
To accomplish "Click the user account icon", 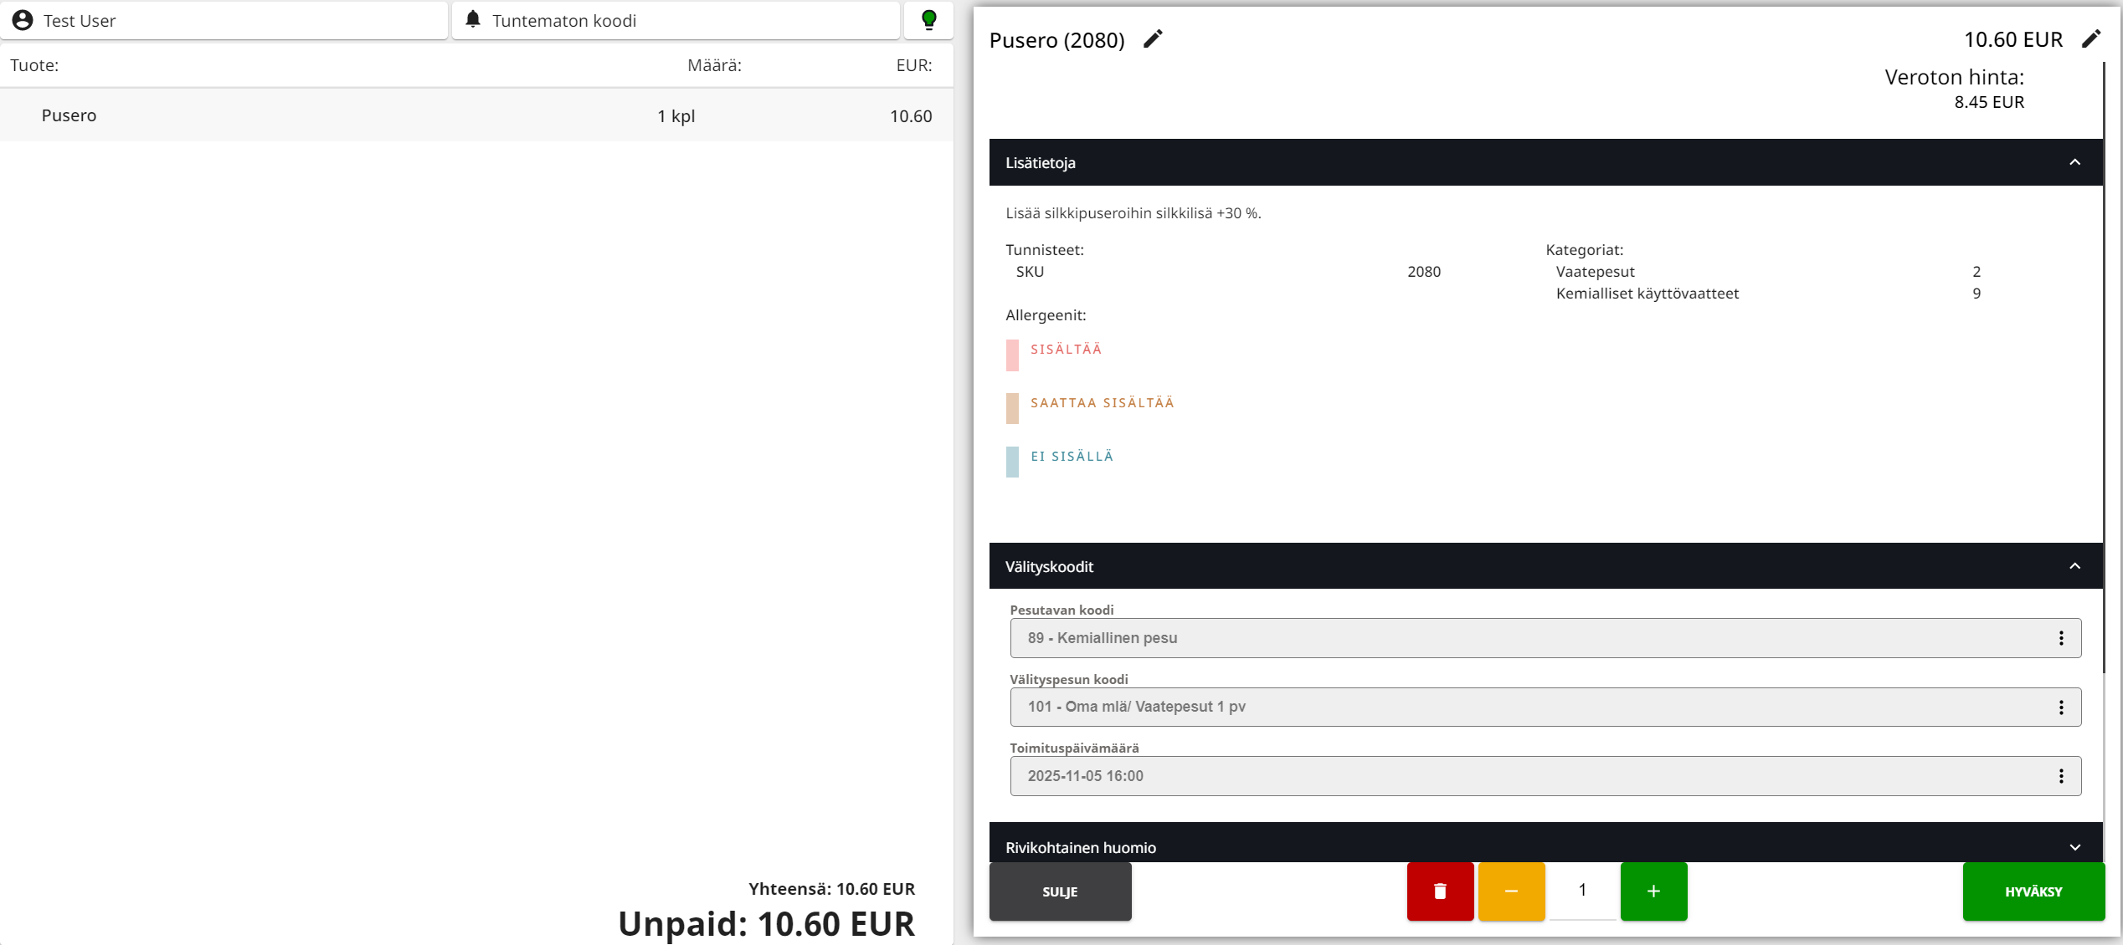I will (x=23, y=20).
